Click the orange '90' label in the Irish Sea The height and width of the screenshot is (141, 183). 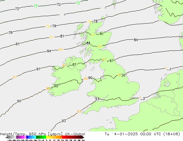[86, 79]
